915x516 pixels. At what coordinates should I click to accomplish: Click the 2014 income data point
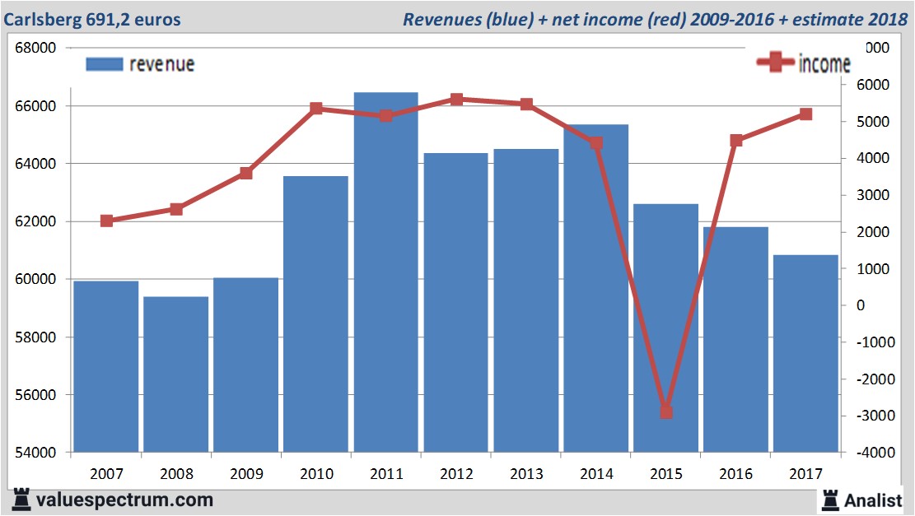(595, 143)
